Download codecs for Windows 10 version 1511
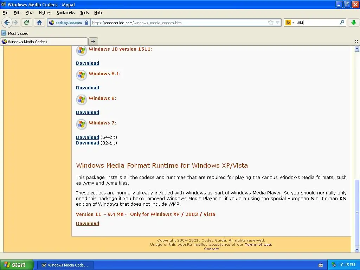Image resolution: width=360 pixels, height=270 pixels. point(88,63)
